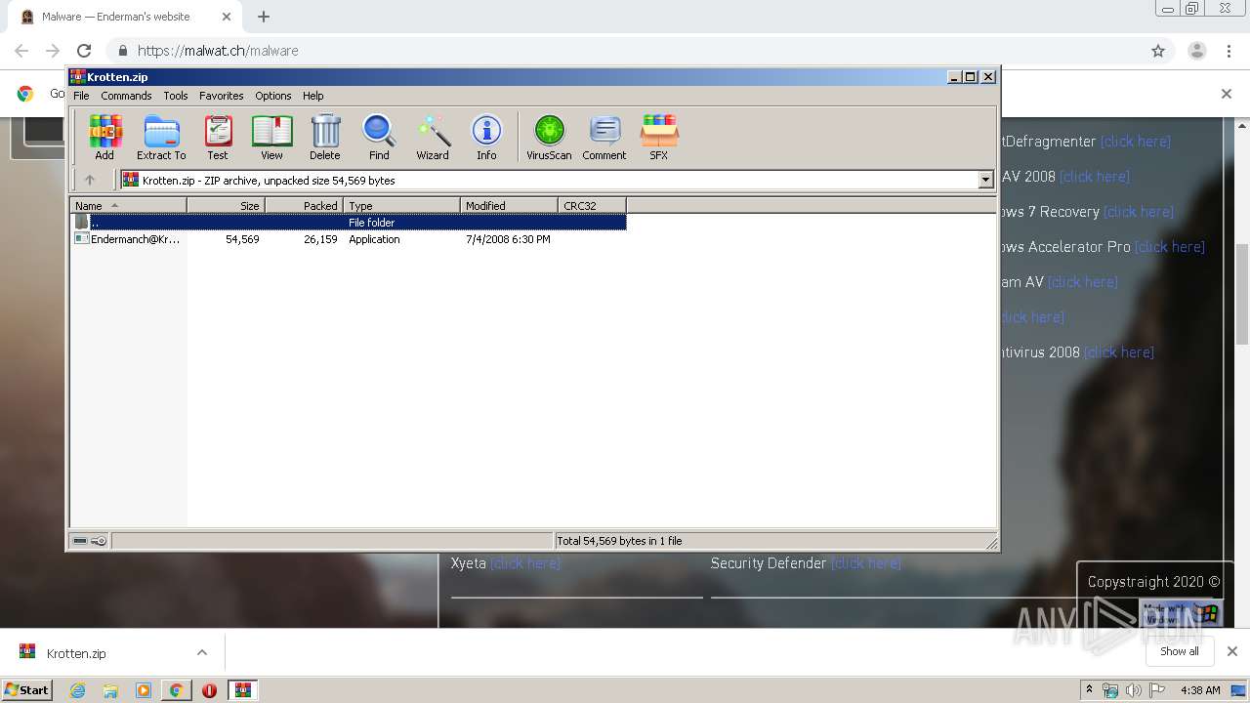Launch Internet Explorer from taskbar
Screen dimensions: 1250x703
point(77,690)
